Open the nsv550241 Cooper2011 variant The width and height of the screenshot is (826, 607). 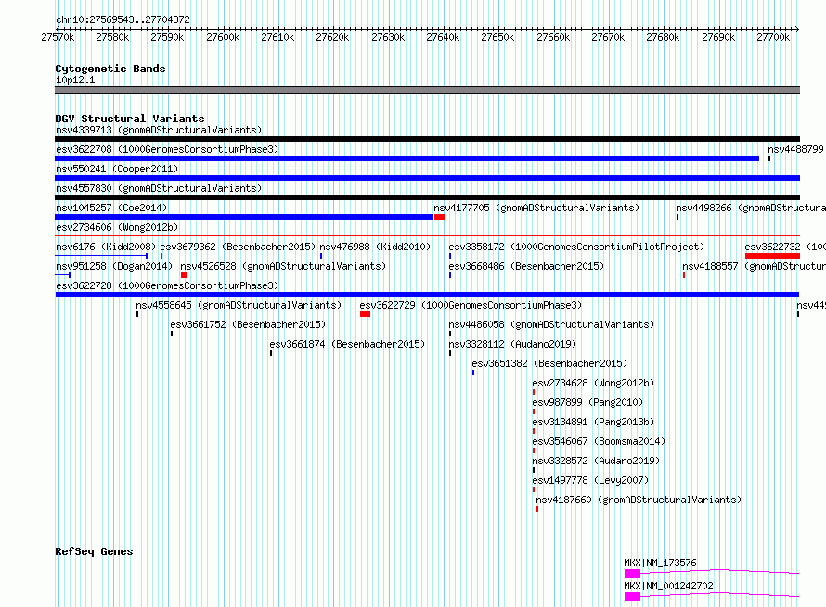point(117,169)
